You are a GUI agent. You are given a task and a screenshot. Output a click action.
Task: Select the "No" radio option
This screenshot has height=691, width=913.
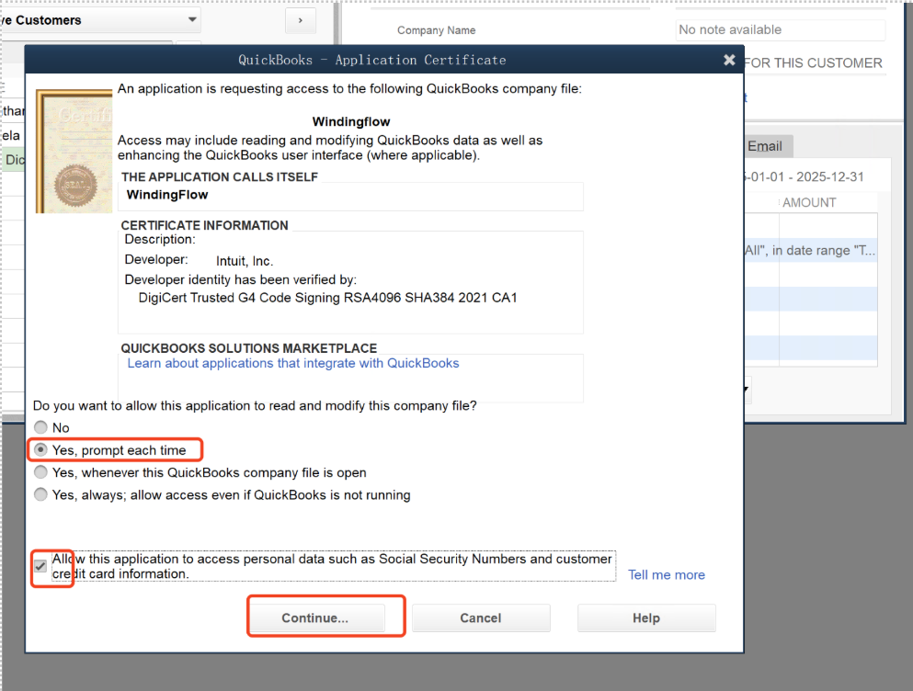click(x=40, y=427)
